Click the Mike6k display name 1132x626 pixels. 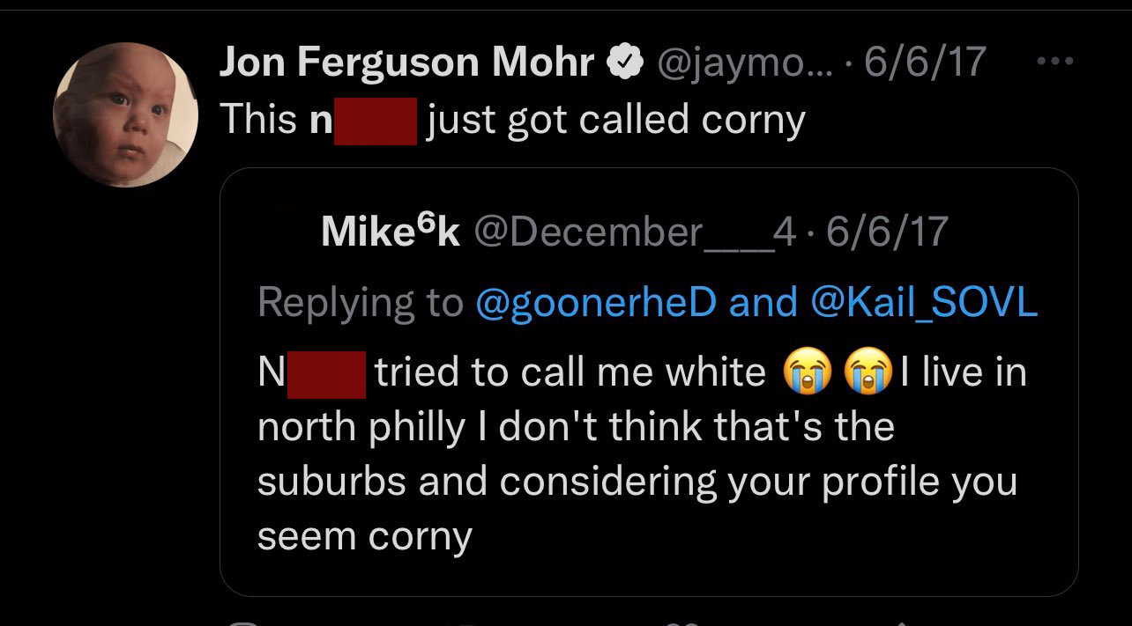click(391, 232)
